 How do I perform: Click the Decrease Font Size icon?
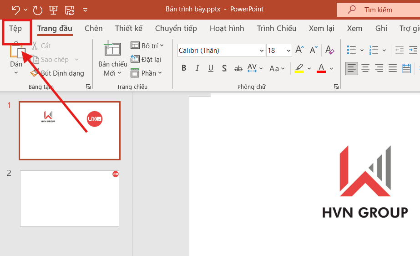pos(314,50)
